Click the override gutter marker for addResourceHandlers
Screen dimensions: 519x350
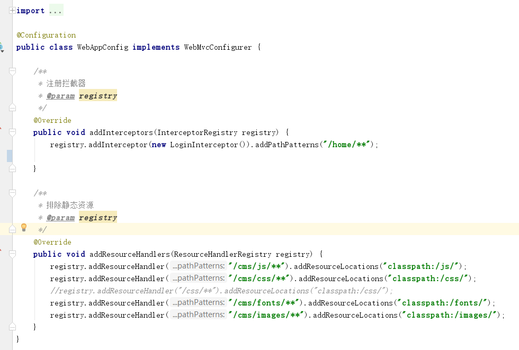tap(1, 250)
